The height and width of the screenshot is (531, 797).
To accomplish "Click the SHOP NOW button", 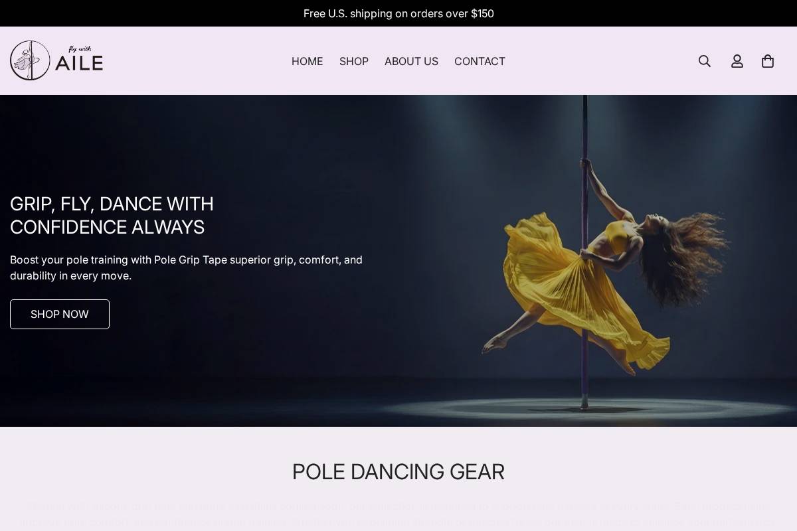I will 59,314.
